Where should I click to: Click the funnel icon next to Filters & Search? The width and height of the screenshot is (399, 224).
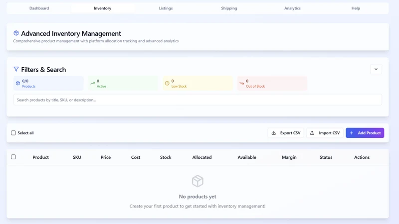point(16,69)
